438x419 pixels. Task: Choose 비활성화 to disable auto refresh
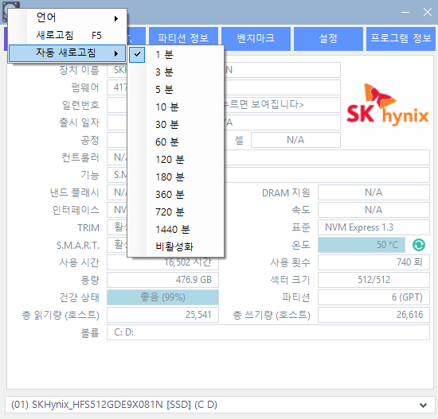pyautogui.click(x=175, y=247)
